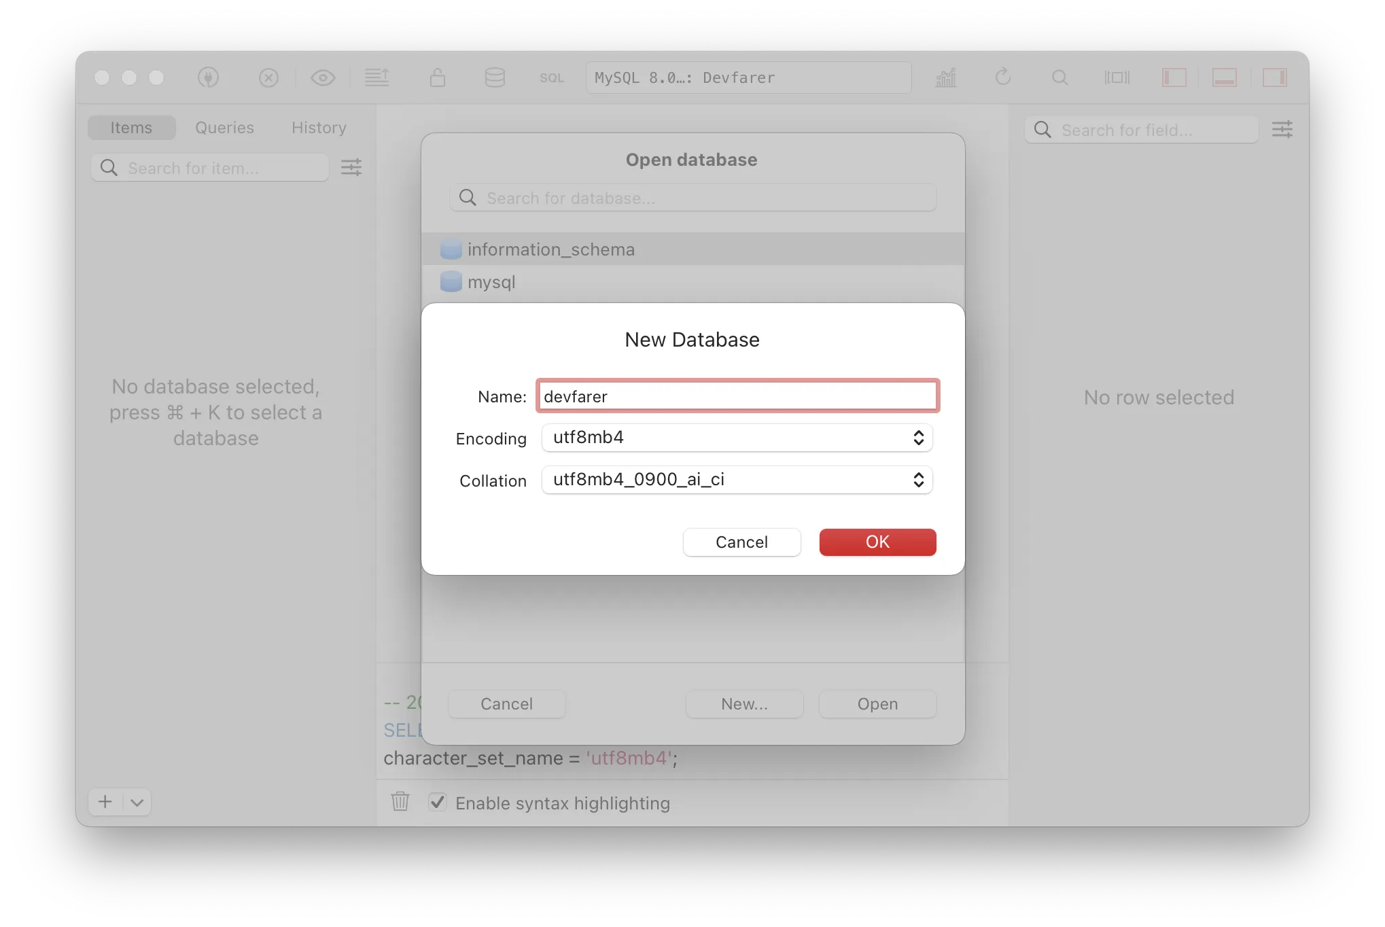Open the database cylinder icon in toolbar
The image size is (1385, 927).
pyautogui.click(x=495, y=77)
